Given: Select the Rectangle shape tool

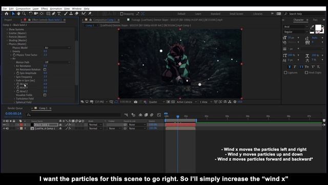Looking at the screenshot, I should point(48,14).
